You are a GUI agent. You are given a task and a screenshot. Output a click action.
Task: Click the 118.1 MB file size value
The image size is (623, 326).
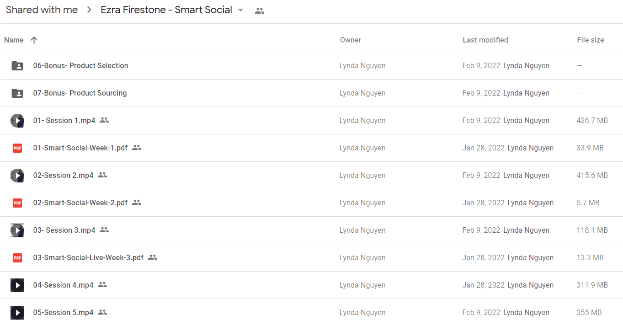592,230
